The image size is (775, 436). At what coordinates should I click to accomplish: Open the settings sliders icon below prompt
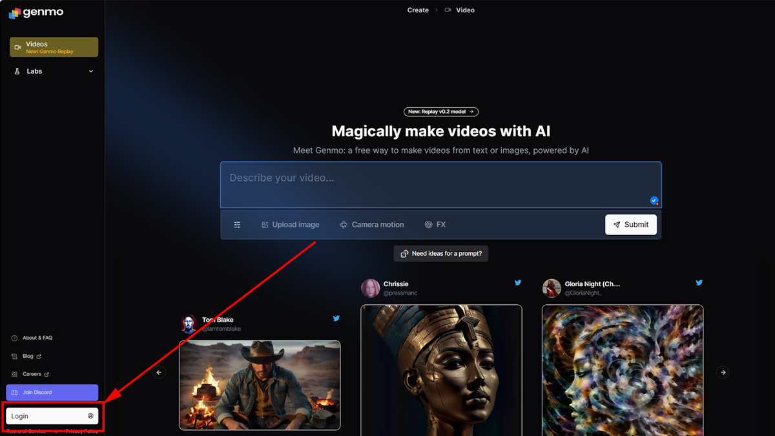pos(237,225)
